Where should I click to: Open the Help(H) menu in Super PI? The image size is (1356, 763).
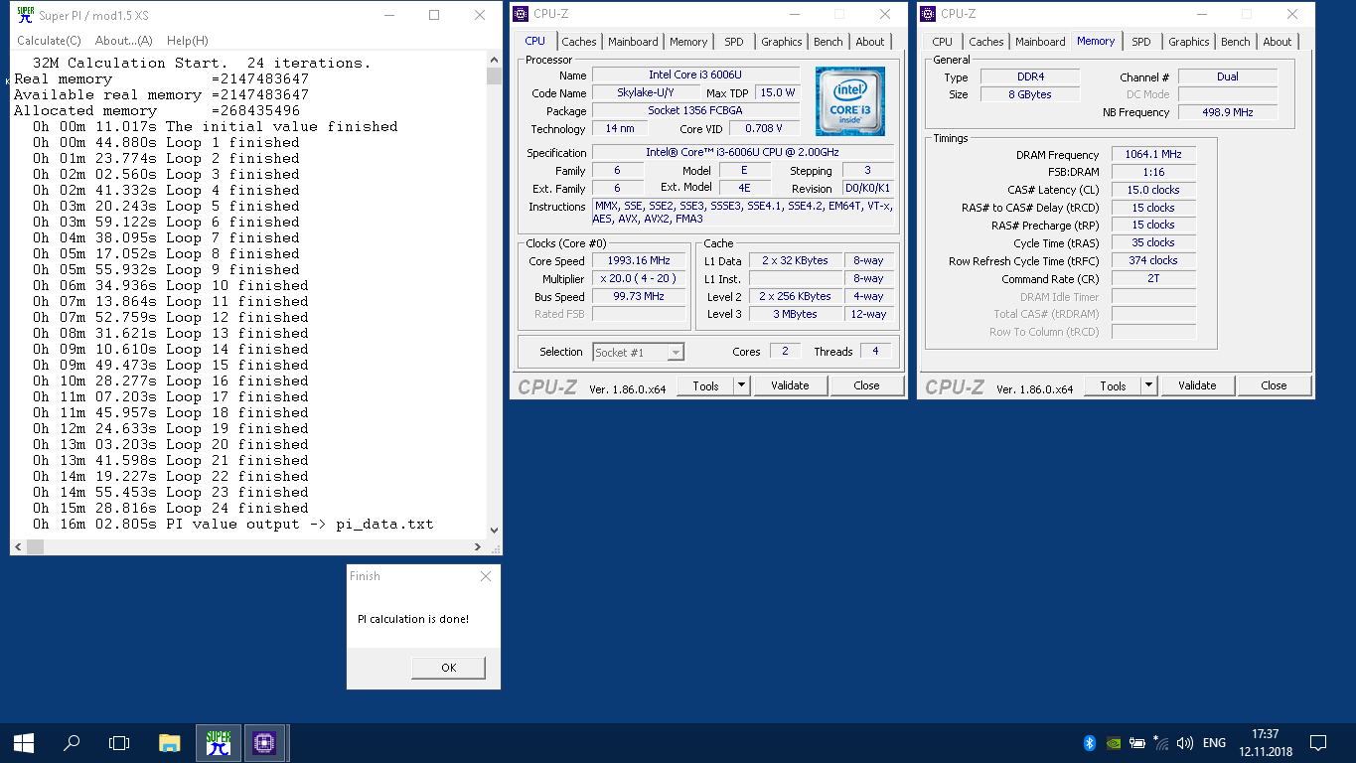[187, 41]
